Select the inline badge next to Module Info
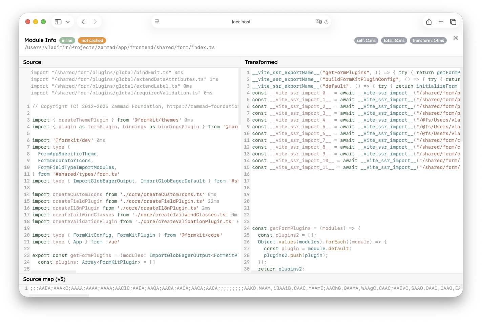Screen dimensions: 482x322 tap(67, 40)
